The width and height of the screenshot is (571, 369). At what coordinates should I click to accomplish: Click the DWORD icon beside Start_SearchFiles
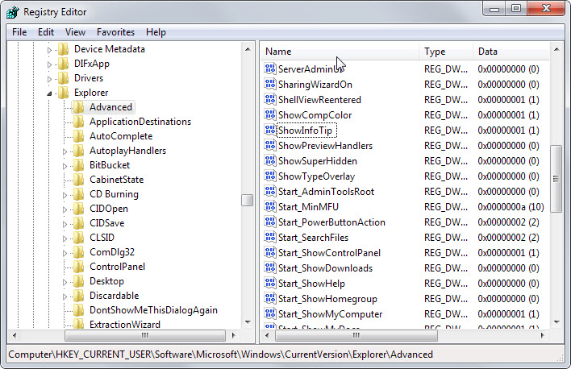[x=270, y=237]
